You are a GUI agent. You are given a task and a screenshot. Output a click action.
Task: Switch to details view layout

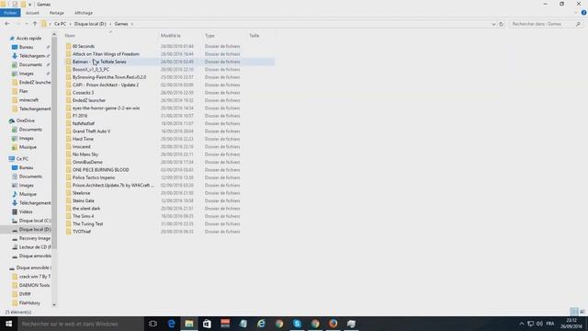click(574, 312)
